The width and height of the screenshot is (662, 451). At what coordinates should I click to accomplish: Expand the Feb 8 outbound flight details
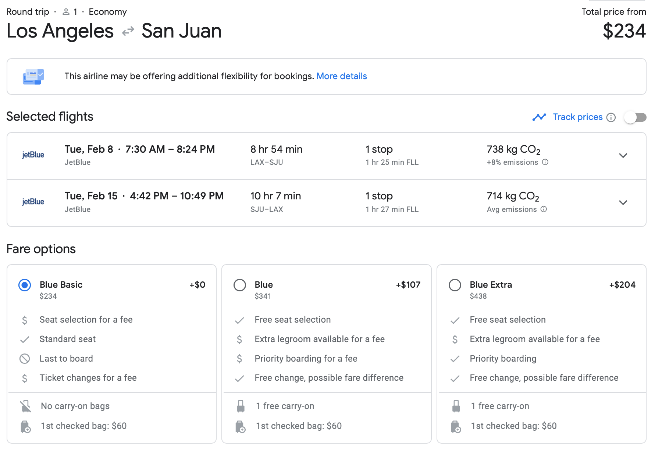tap(623, 156)
